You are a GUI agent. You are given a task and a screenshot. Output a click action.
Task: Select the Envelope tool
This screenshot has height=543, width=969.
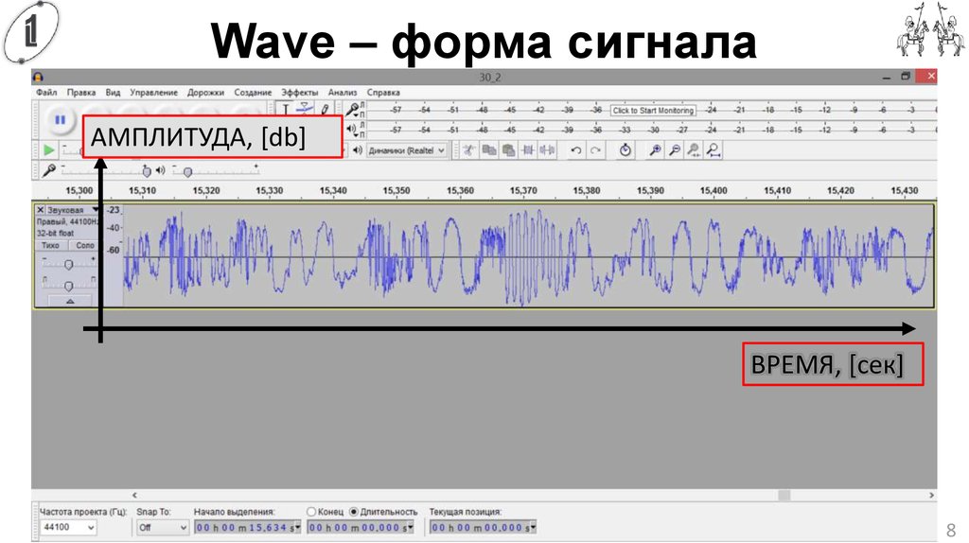click(304, 109)
